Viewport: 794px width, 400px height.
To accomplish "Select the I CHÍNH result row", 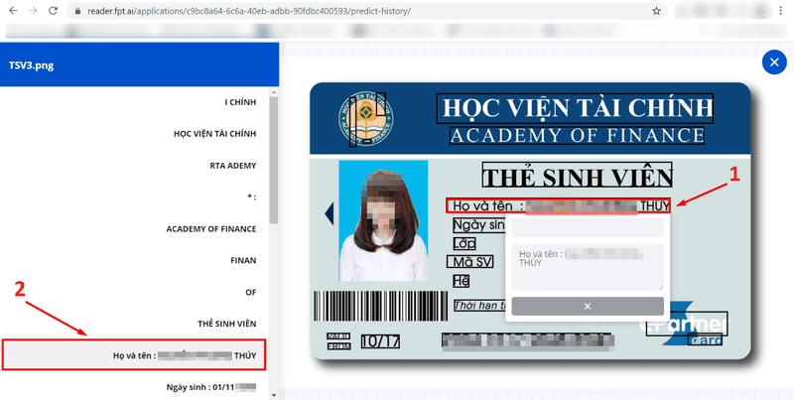I will (x=135, y=102).
